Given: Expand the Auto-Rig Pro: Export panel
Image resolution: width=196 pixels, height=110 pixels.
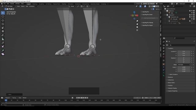Looking at the screenshot, I should pos(147,25).
